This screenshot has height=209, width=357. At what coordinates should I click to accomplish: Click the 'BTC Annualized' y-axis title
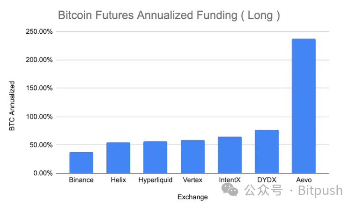coord(12,106)
